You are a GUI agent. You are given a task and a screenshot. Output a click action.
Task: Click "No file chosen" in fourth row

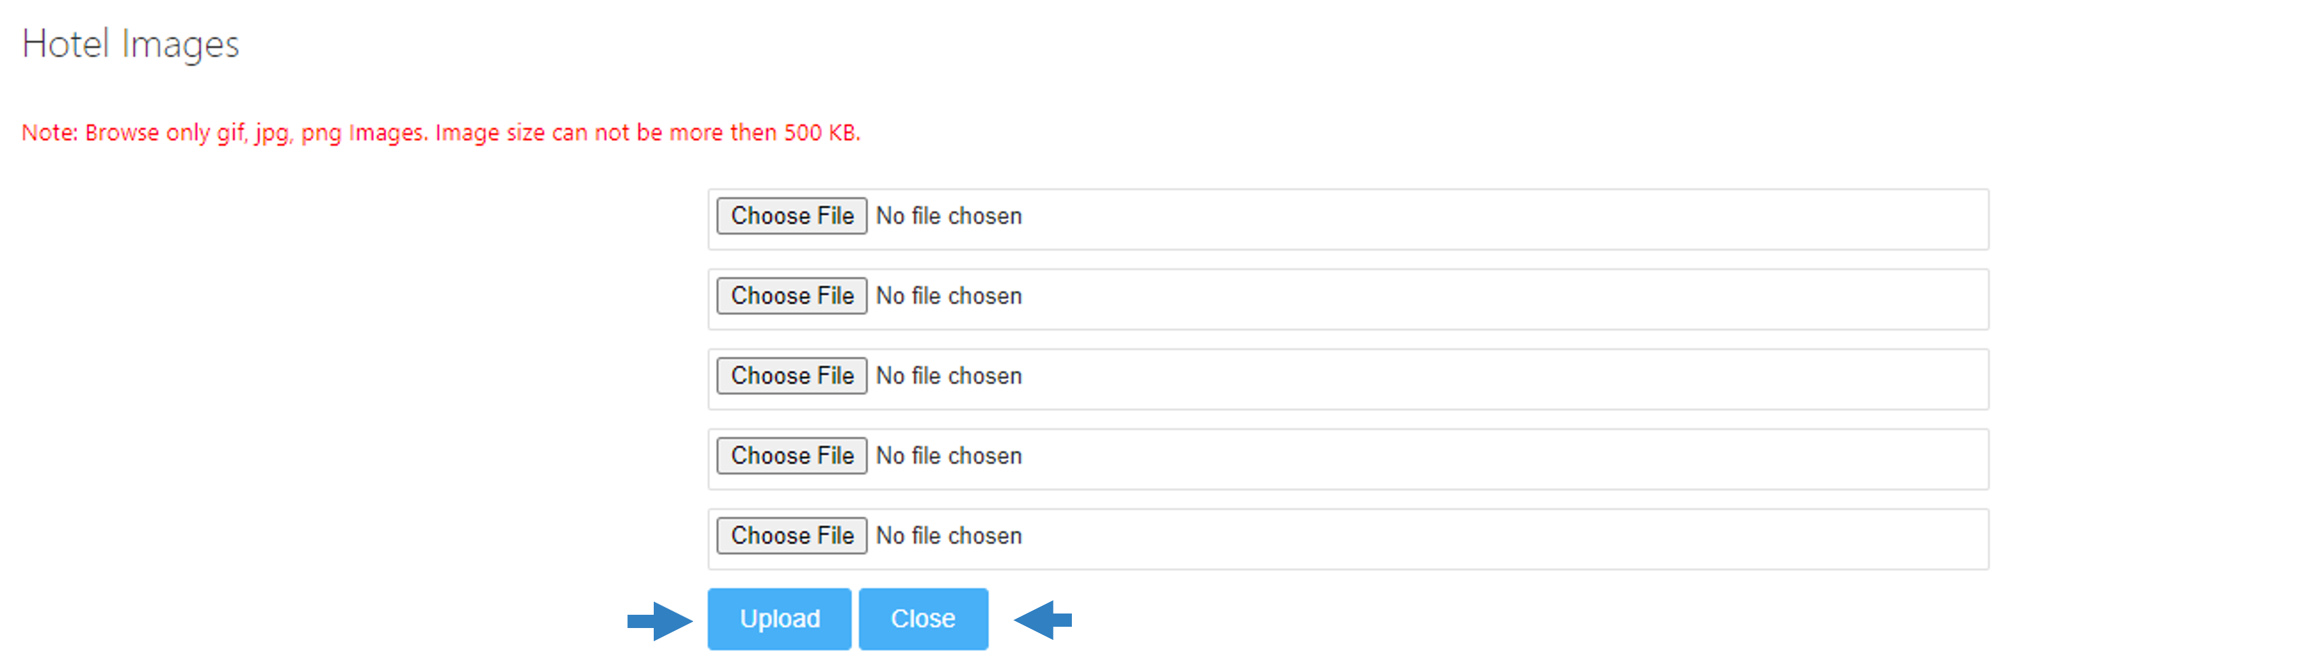pos(949,456)
